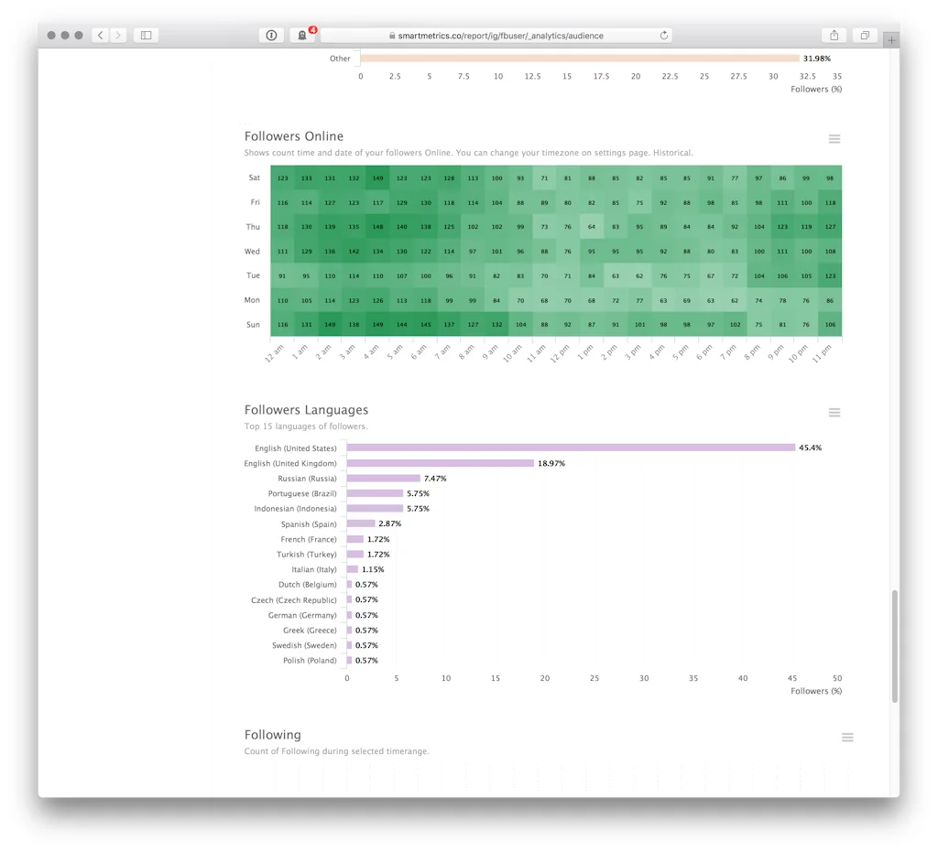938x852 pixels.
Task: Select the Sat 12 am heatmap cell
Action: pyautogui.click(x=281, y=178)
